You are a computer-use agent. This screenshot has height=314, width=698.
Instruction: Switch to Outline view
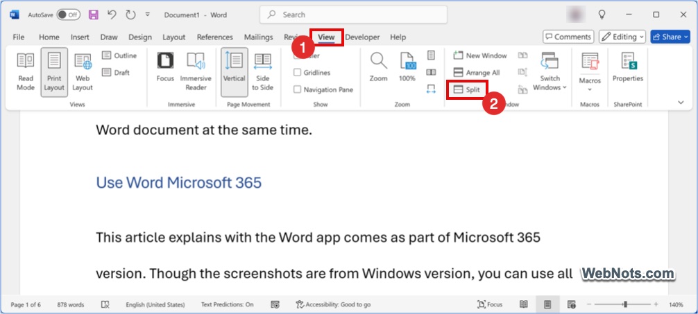tap(119, 55)
